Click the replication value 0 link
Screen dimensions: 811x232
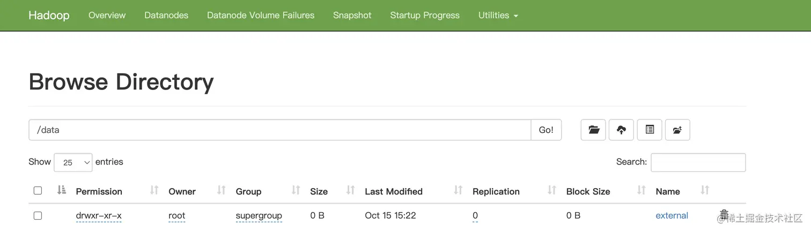[475, 215]
